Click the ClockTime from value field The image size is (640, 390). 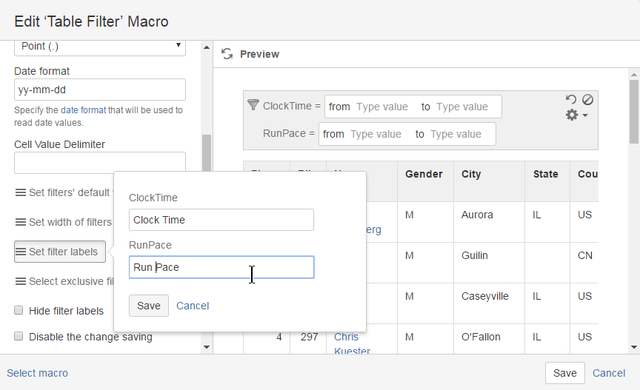pos(381,107)
